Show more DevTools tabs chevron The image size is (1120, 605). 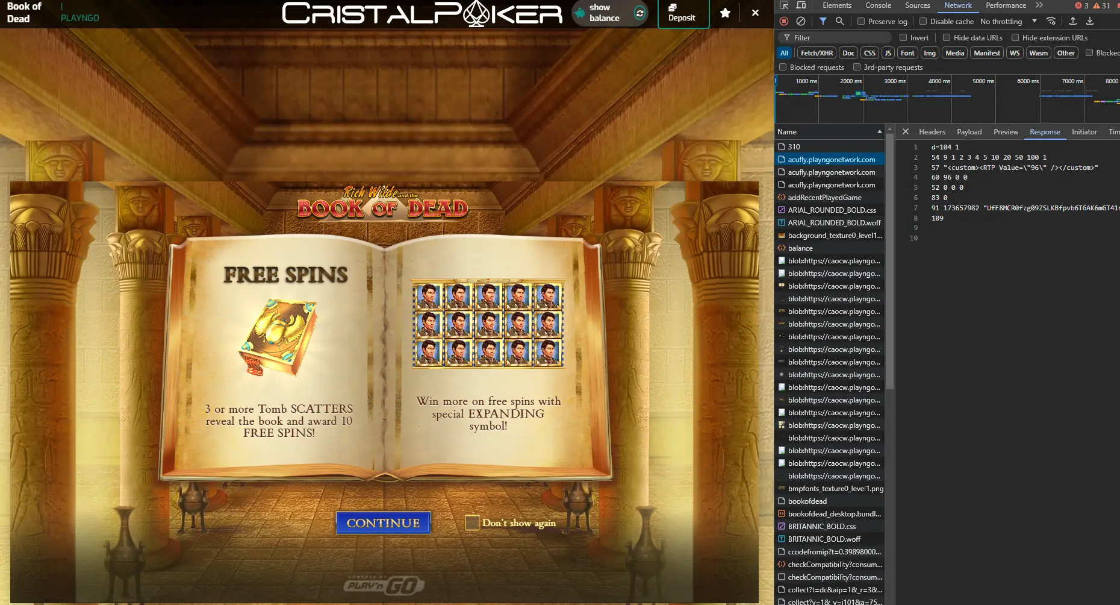pos(1039,5)
